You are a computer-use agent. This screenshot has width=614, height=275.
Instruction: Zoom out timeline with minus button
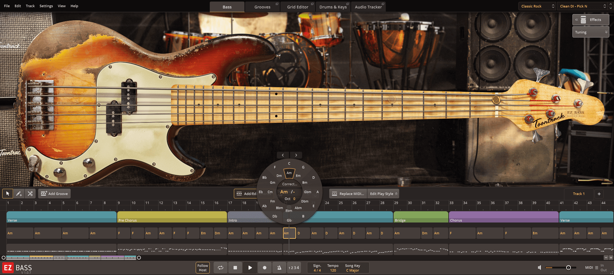pos(606,257)
